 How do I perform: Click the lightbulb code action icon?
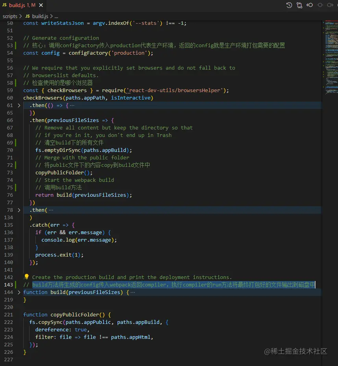tap(26, 277)
